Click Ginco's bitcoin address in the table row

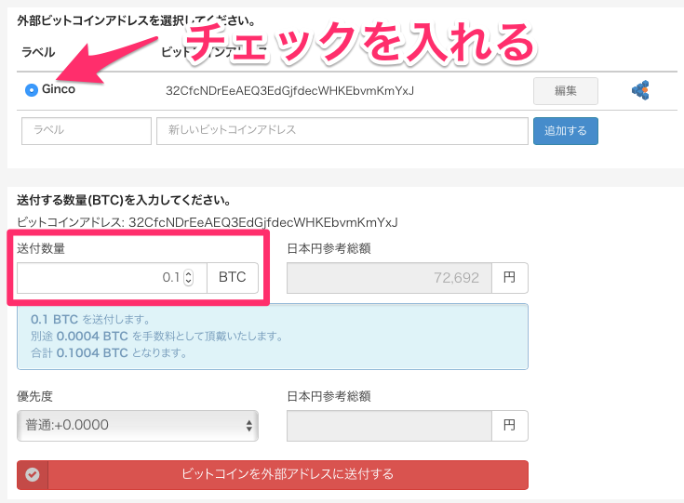tap(289, 91)
